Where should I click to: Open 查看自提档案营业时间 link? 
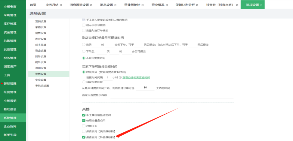click(x=136, y=77)
